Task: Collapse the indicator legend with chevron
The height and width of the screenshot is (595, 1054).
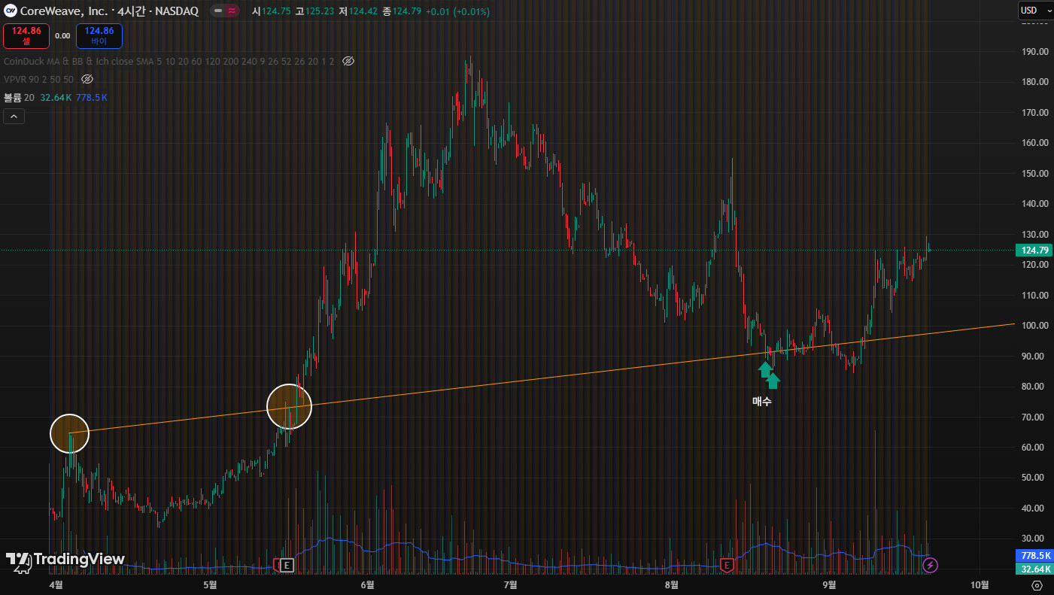Action: (14, 116)
